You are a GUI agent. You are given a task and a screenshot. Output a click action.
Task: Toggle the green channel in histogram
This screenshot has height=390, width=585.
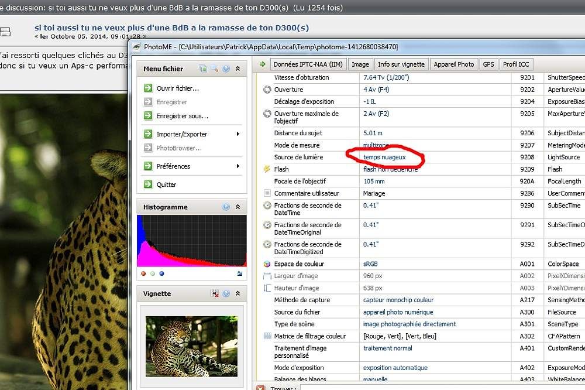tap(153, 273)
